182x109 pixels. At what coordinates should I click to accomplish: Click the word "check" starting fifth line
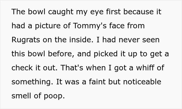click(x=22, y=68)
